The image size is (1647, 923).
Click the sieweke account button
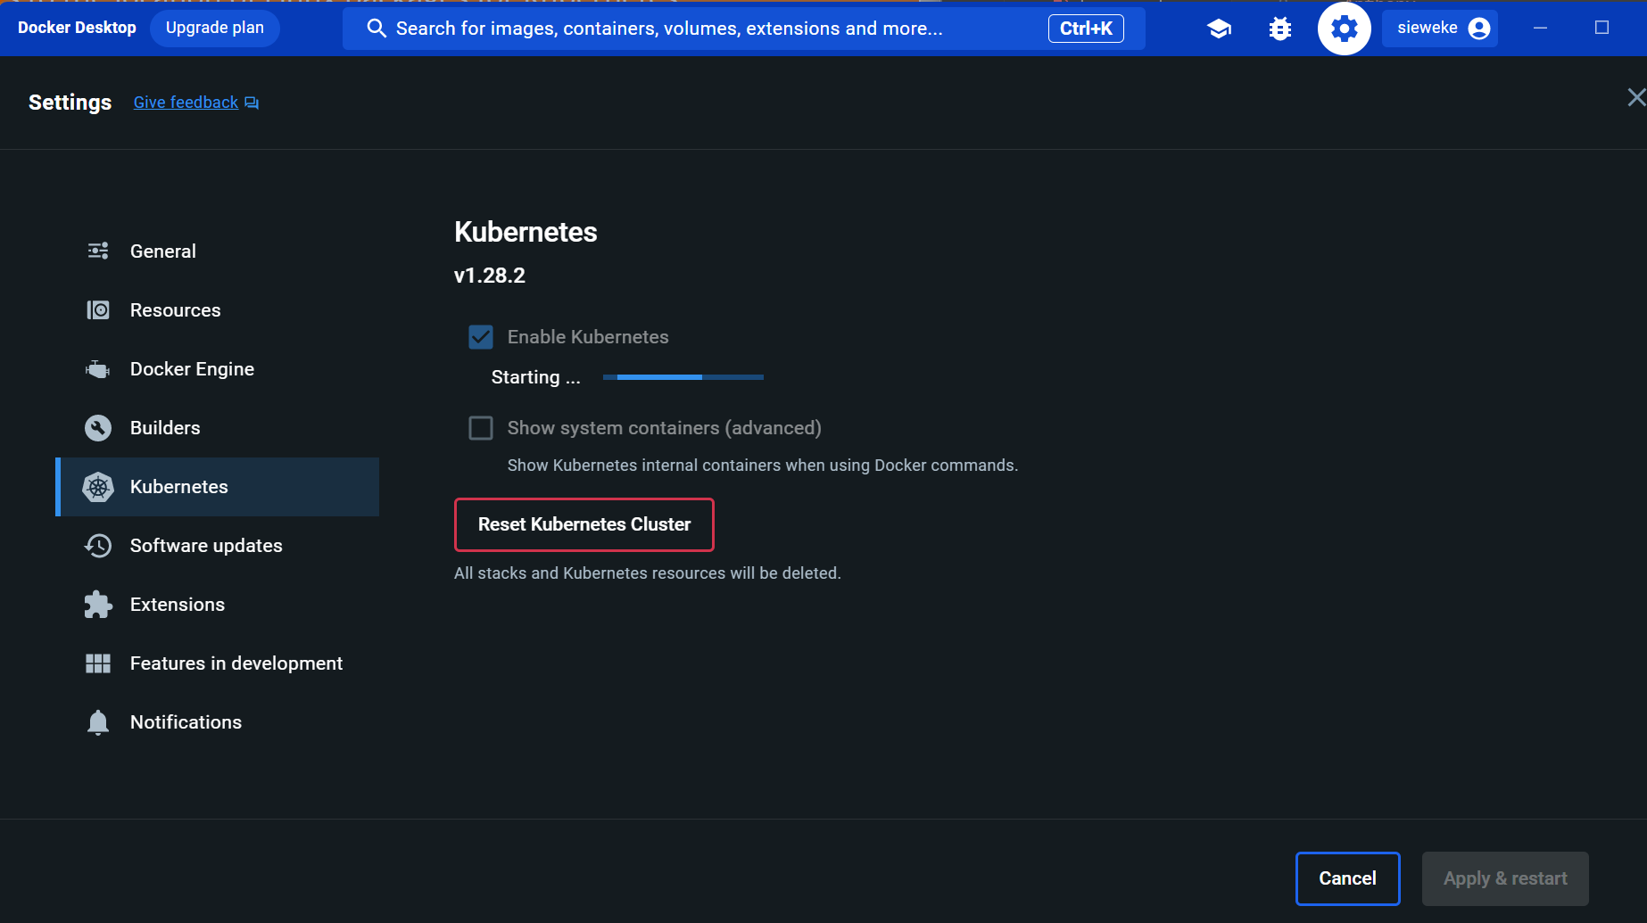(1440, 29)
